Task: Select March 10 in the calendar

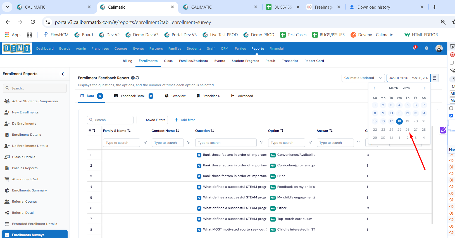Action: (391, 113)
